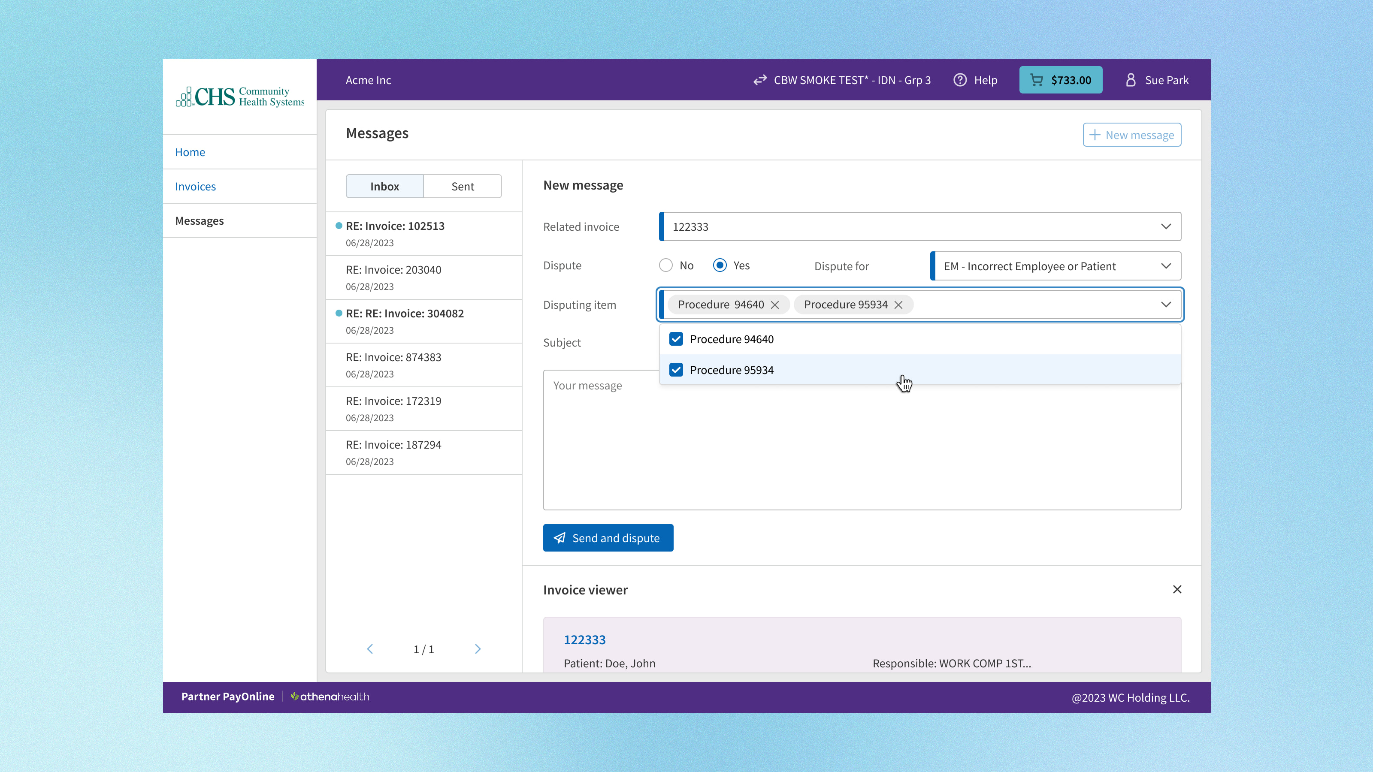Screen dimensions: 1373x772
Task: Click the Help question mark icon
Action: pos(960,80)
